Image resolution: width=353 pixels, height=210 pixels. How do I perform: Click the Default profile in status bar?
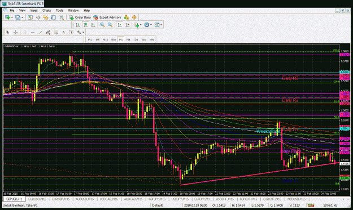(x=158, y=205)
